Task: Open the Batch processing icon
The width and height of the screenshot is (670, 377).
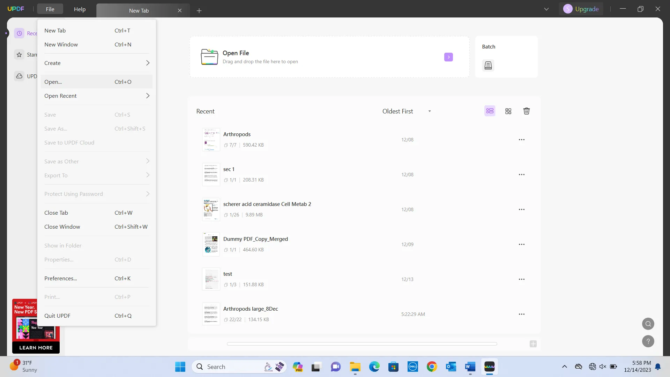Action: (488, 65)
